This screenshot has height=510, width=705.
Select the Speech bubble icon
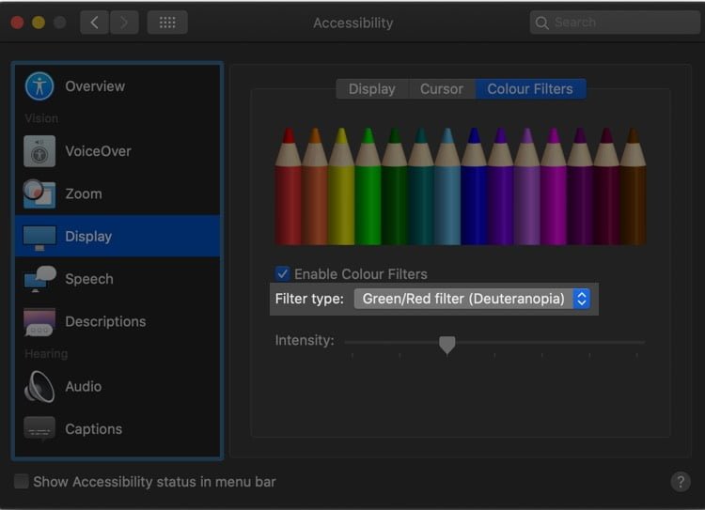40,279
